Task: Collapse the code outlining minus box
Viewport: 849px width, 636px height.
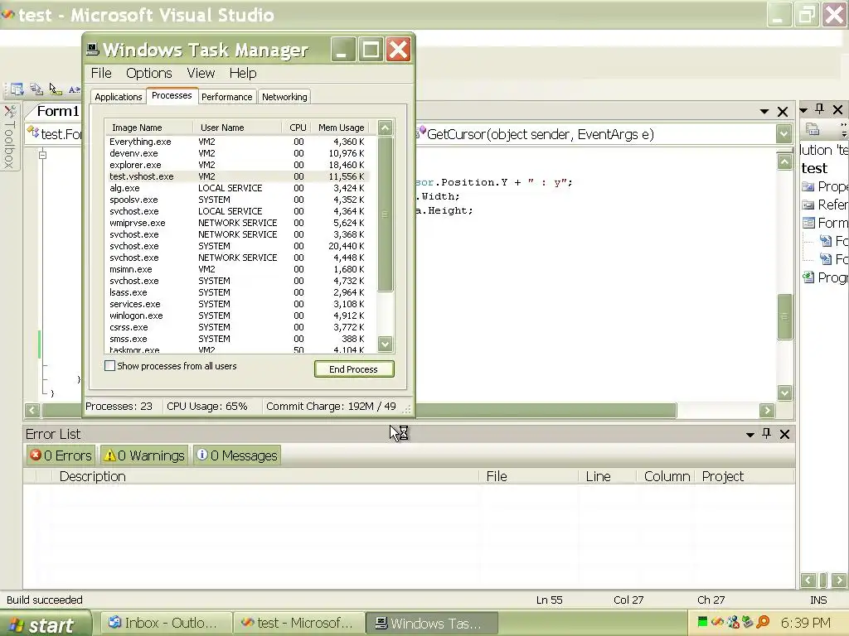Action: coord(43,155)
